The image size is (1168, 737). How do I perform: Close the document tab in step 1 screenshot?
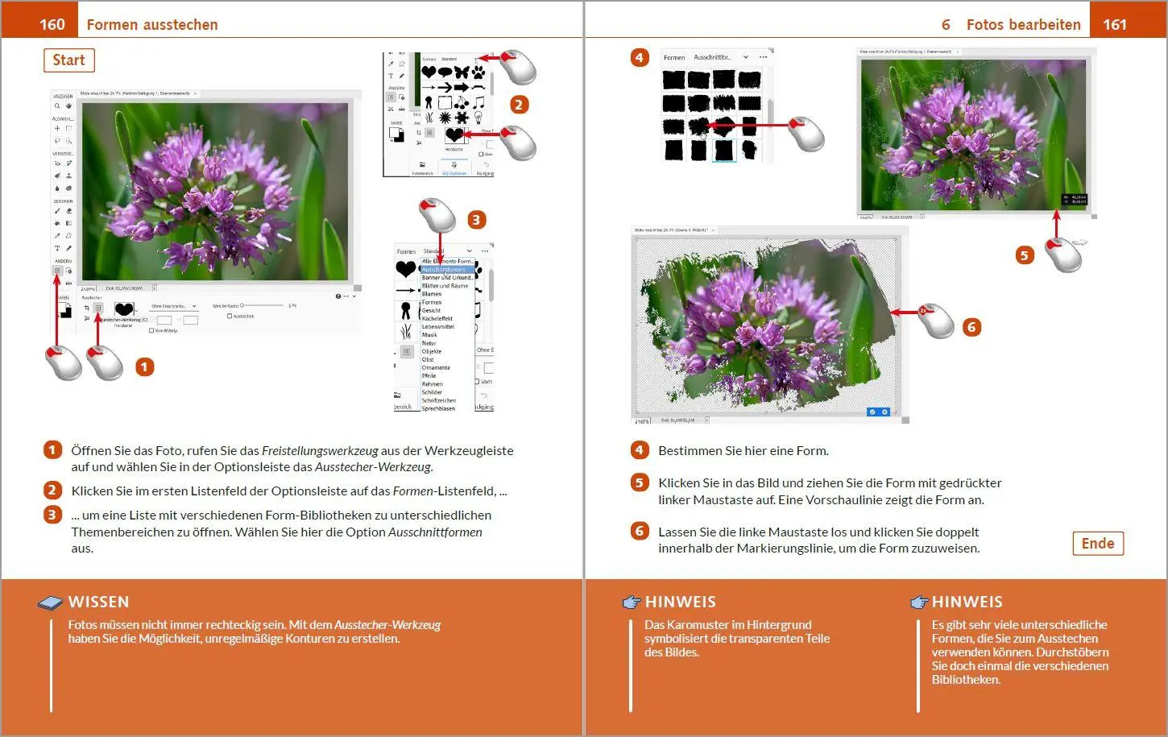click(195, 93)
